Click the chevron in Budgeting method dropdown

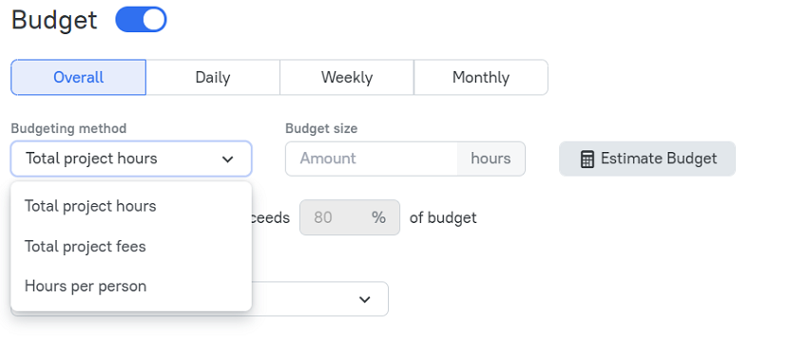[x=228, y=159]
